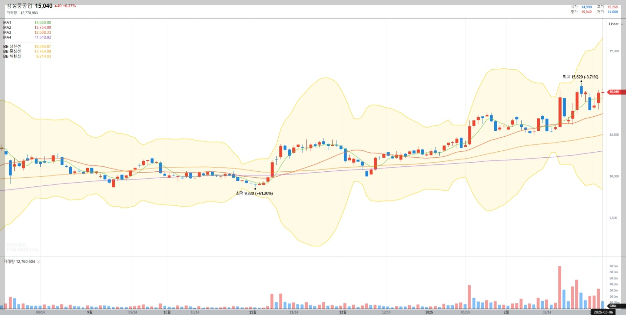Click the 2025 year label on time axis
This screenshot has height=315, width=626.
pos(429,312)
